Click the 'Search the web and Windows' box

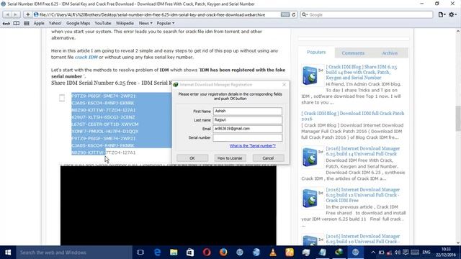74,253
